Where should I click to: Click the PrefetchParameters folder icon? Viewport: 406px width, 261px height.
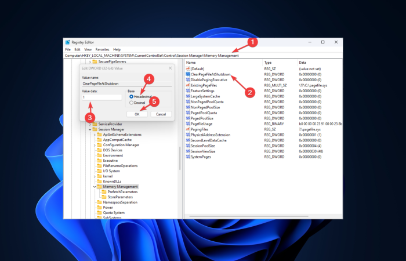coord(104,192)
